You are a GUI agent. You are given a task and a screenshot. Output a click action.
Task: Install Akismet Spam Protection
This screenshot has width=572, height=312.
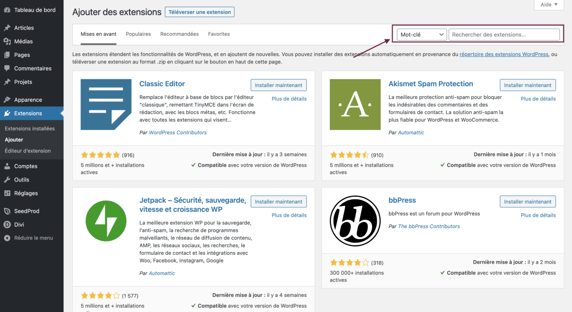527,85
